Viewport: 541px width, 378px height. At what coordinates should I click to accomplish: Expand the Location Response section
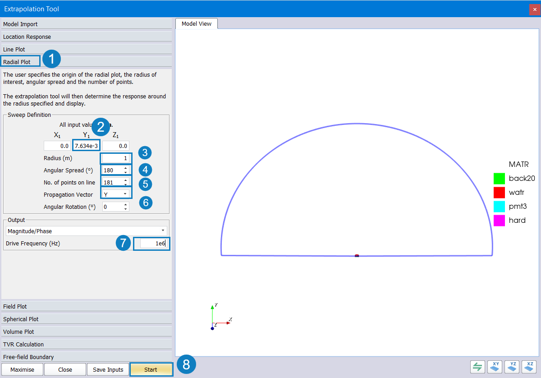87,37
